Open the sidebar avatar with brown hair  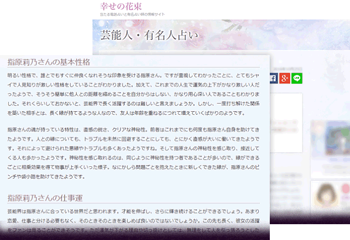tap(327, 196)
